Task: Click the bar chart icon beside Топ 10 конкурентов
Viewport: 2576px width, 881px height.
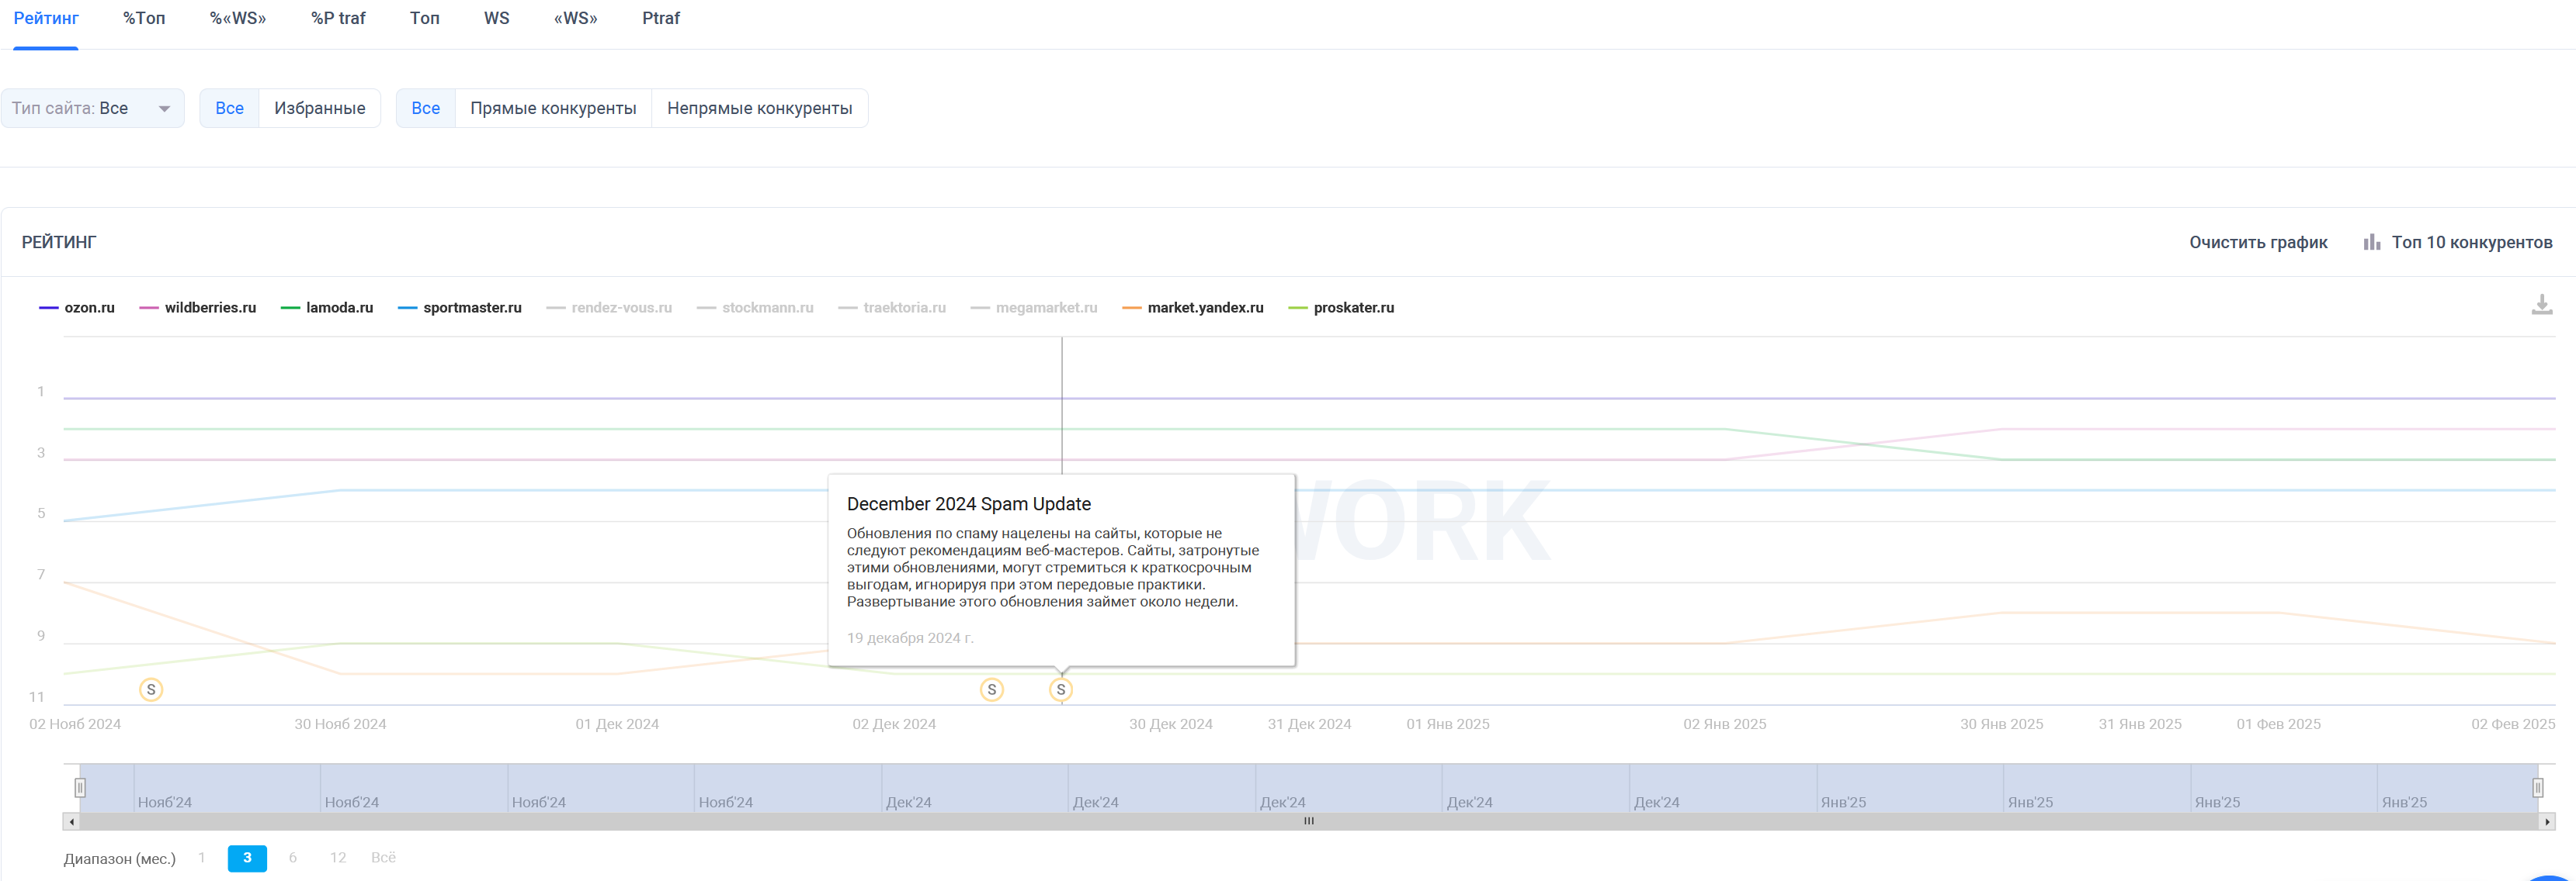Action: (2372, 243)
